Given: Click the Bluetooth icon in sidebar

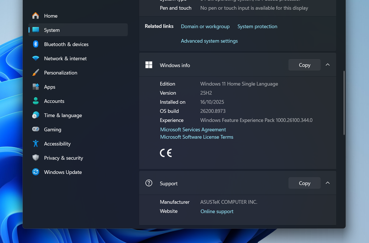Looking at the screenshot, I should [x=35, y=44].
